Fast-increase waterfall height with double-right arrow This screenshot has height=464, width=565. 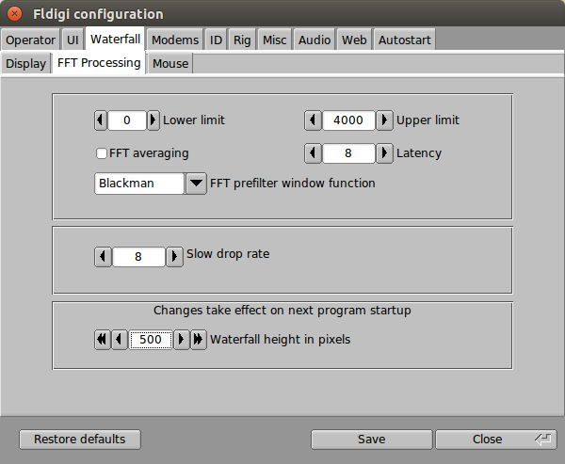198,340
